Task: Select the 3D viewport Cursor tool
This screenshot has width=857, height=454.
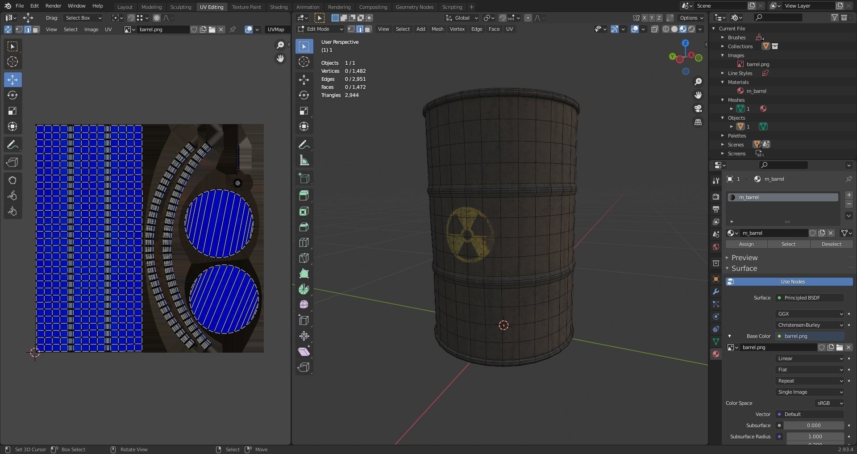Action: [x=304, y=62]
